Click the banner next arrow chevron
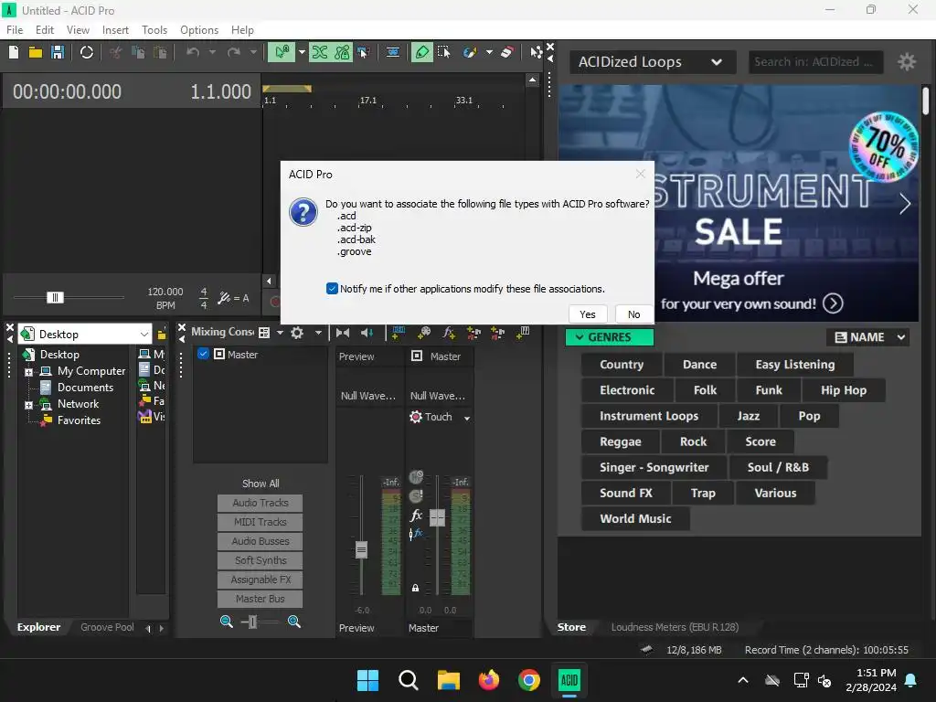936x702 pixels. pos(905,204)
